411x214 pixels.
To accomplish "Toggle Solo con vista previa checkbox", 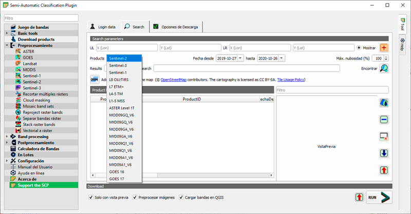I will click(x=91, y=197).
